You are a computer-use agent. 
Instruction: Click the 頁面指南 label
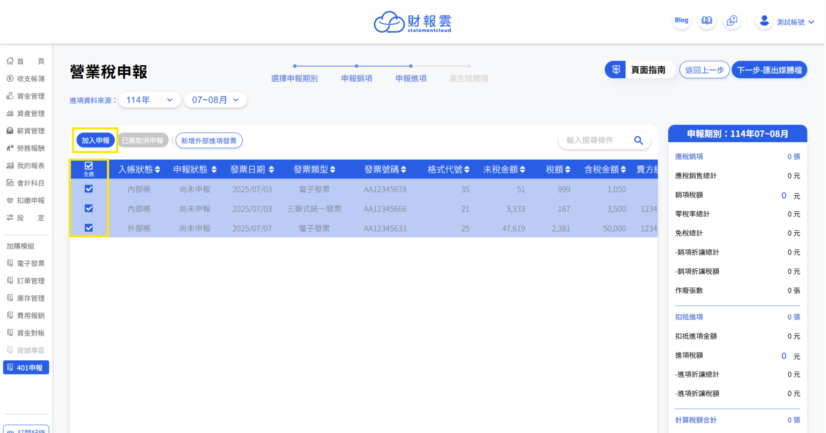[648, 70]
